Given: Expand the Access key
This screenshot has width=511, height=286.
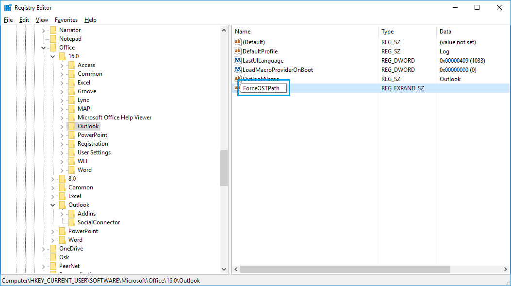Looking at the screenshot, I should click(62, 66).
